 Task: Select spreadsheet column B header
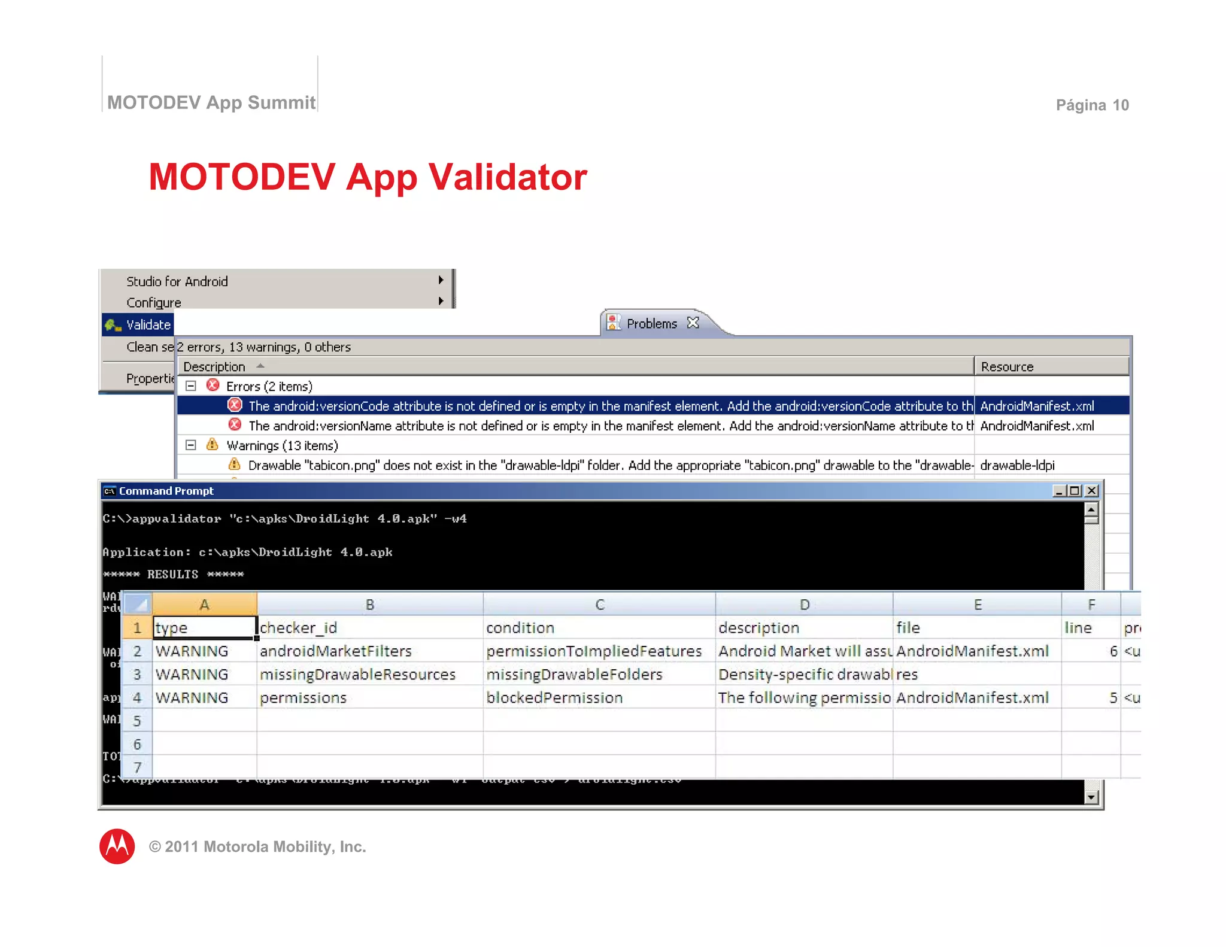(x=370, y=605)
